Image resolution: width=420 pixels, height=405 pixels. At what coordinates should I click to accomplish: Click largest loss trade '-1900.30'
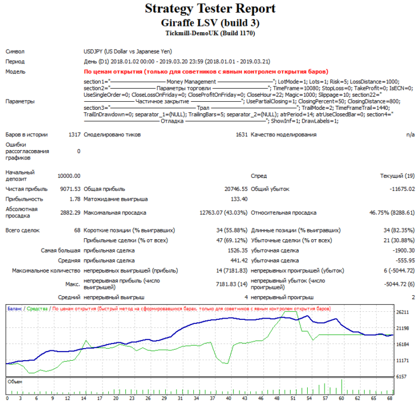coord(404,250)
